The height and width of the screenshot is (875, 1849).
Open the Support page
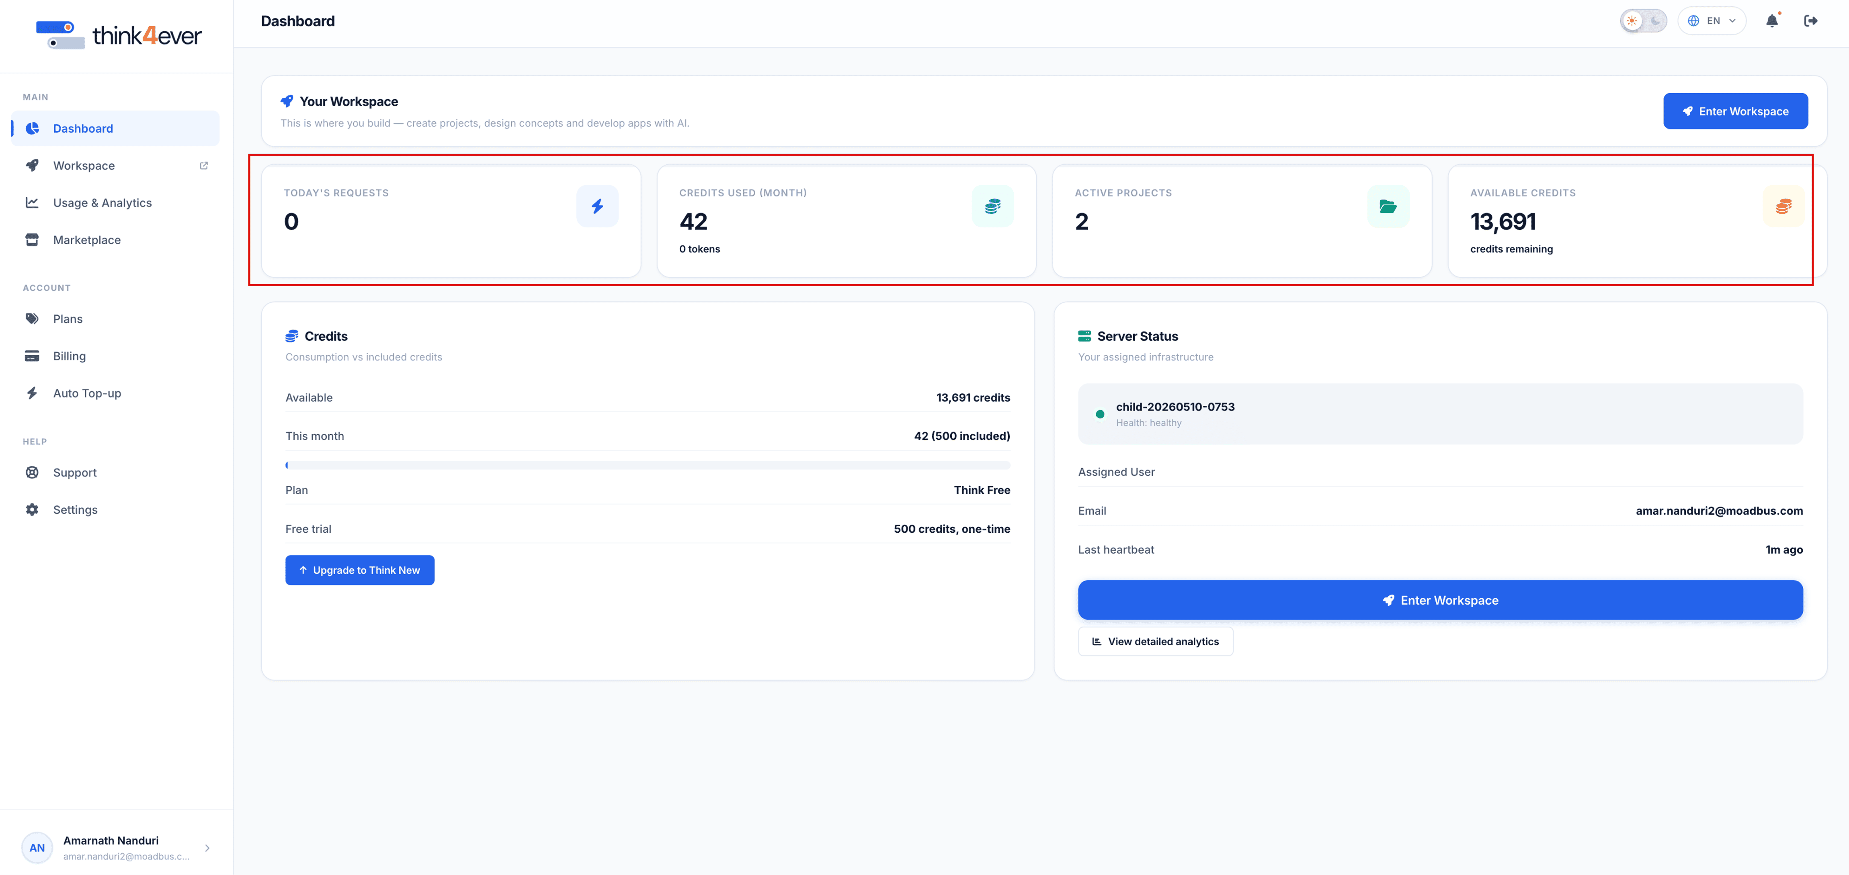point(116,472)
